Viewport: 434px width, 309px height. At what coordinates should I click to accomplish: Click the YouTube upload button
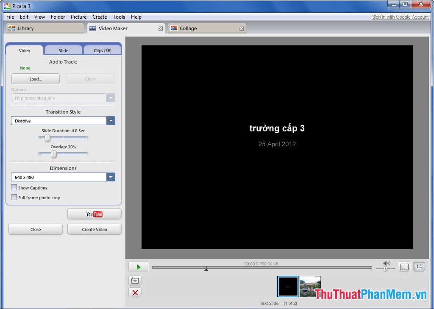coord(94,214)
